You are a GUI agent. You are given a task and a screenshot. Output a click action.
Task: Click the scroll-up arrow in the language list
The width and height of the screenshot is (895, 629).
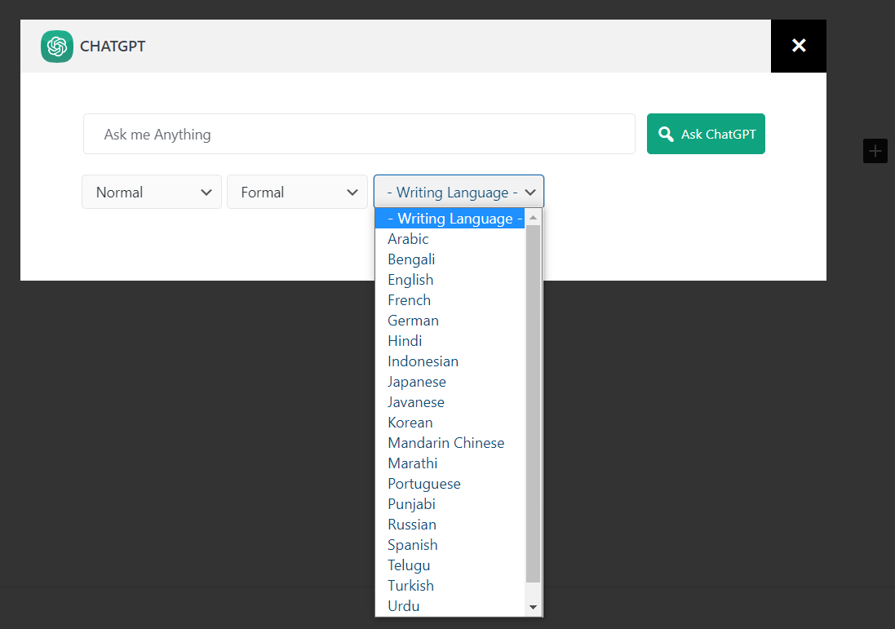pos(533,216)
